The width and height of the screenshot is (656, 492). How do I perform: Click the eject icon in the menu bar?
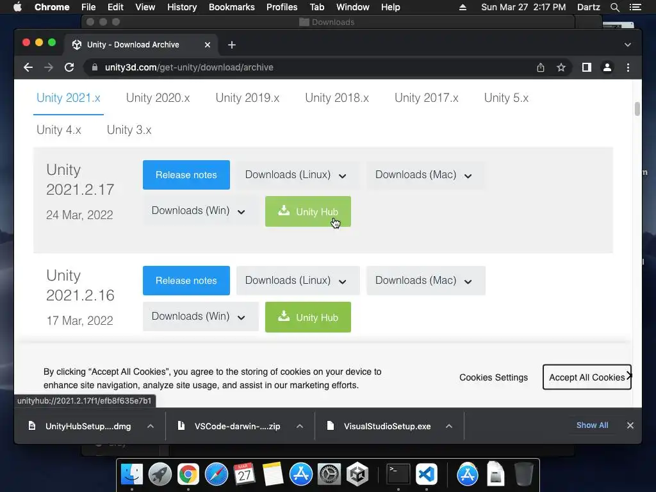(463, 7)
